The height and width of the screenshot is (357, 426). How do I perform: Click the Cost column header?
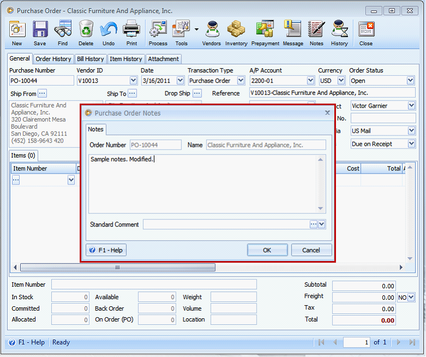(x=348, y=169)
